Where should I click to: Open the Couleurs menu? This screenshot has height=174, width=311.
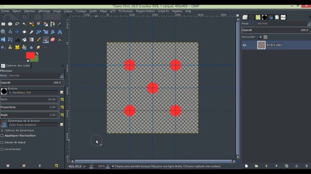tap(81, 11)
